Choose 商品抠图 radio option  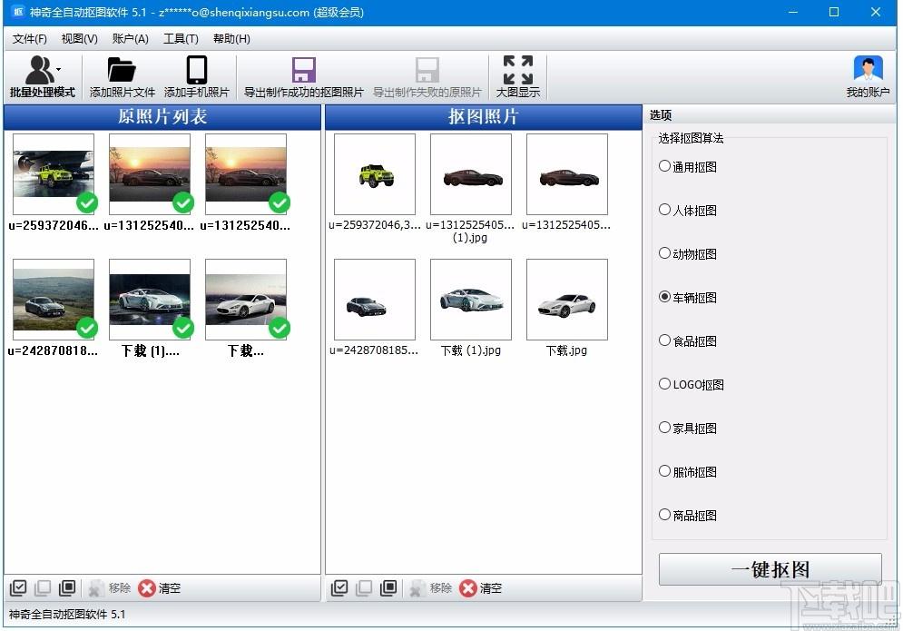coord(664,515)
